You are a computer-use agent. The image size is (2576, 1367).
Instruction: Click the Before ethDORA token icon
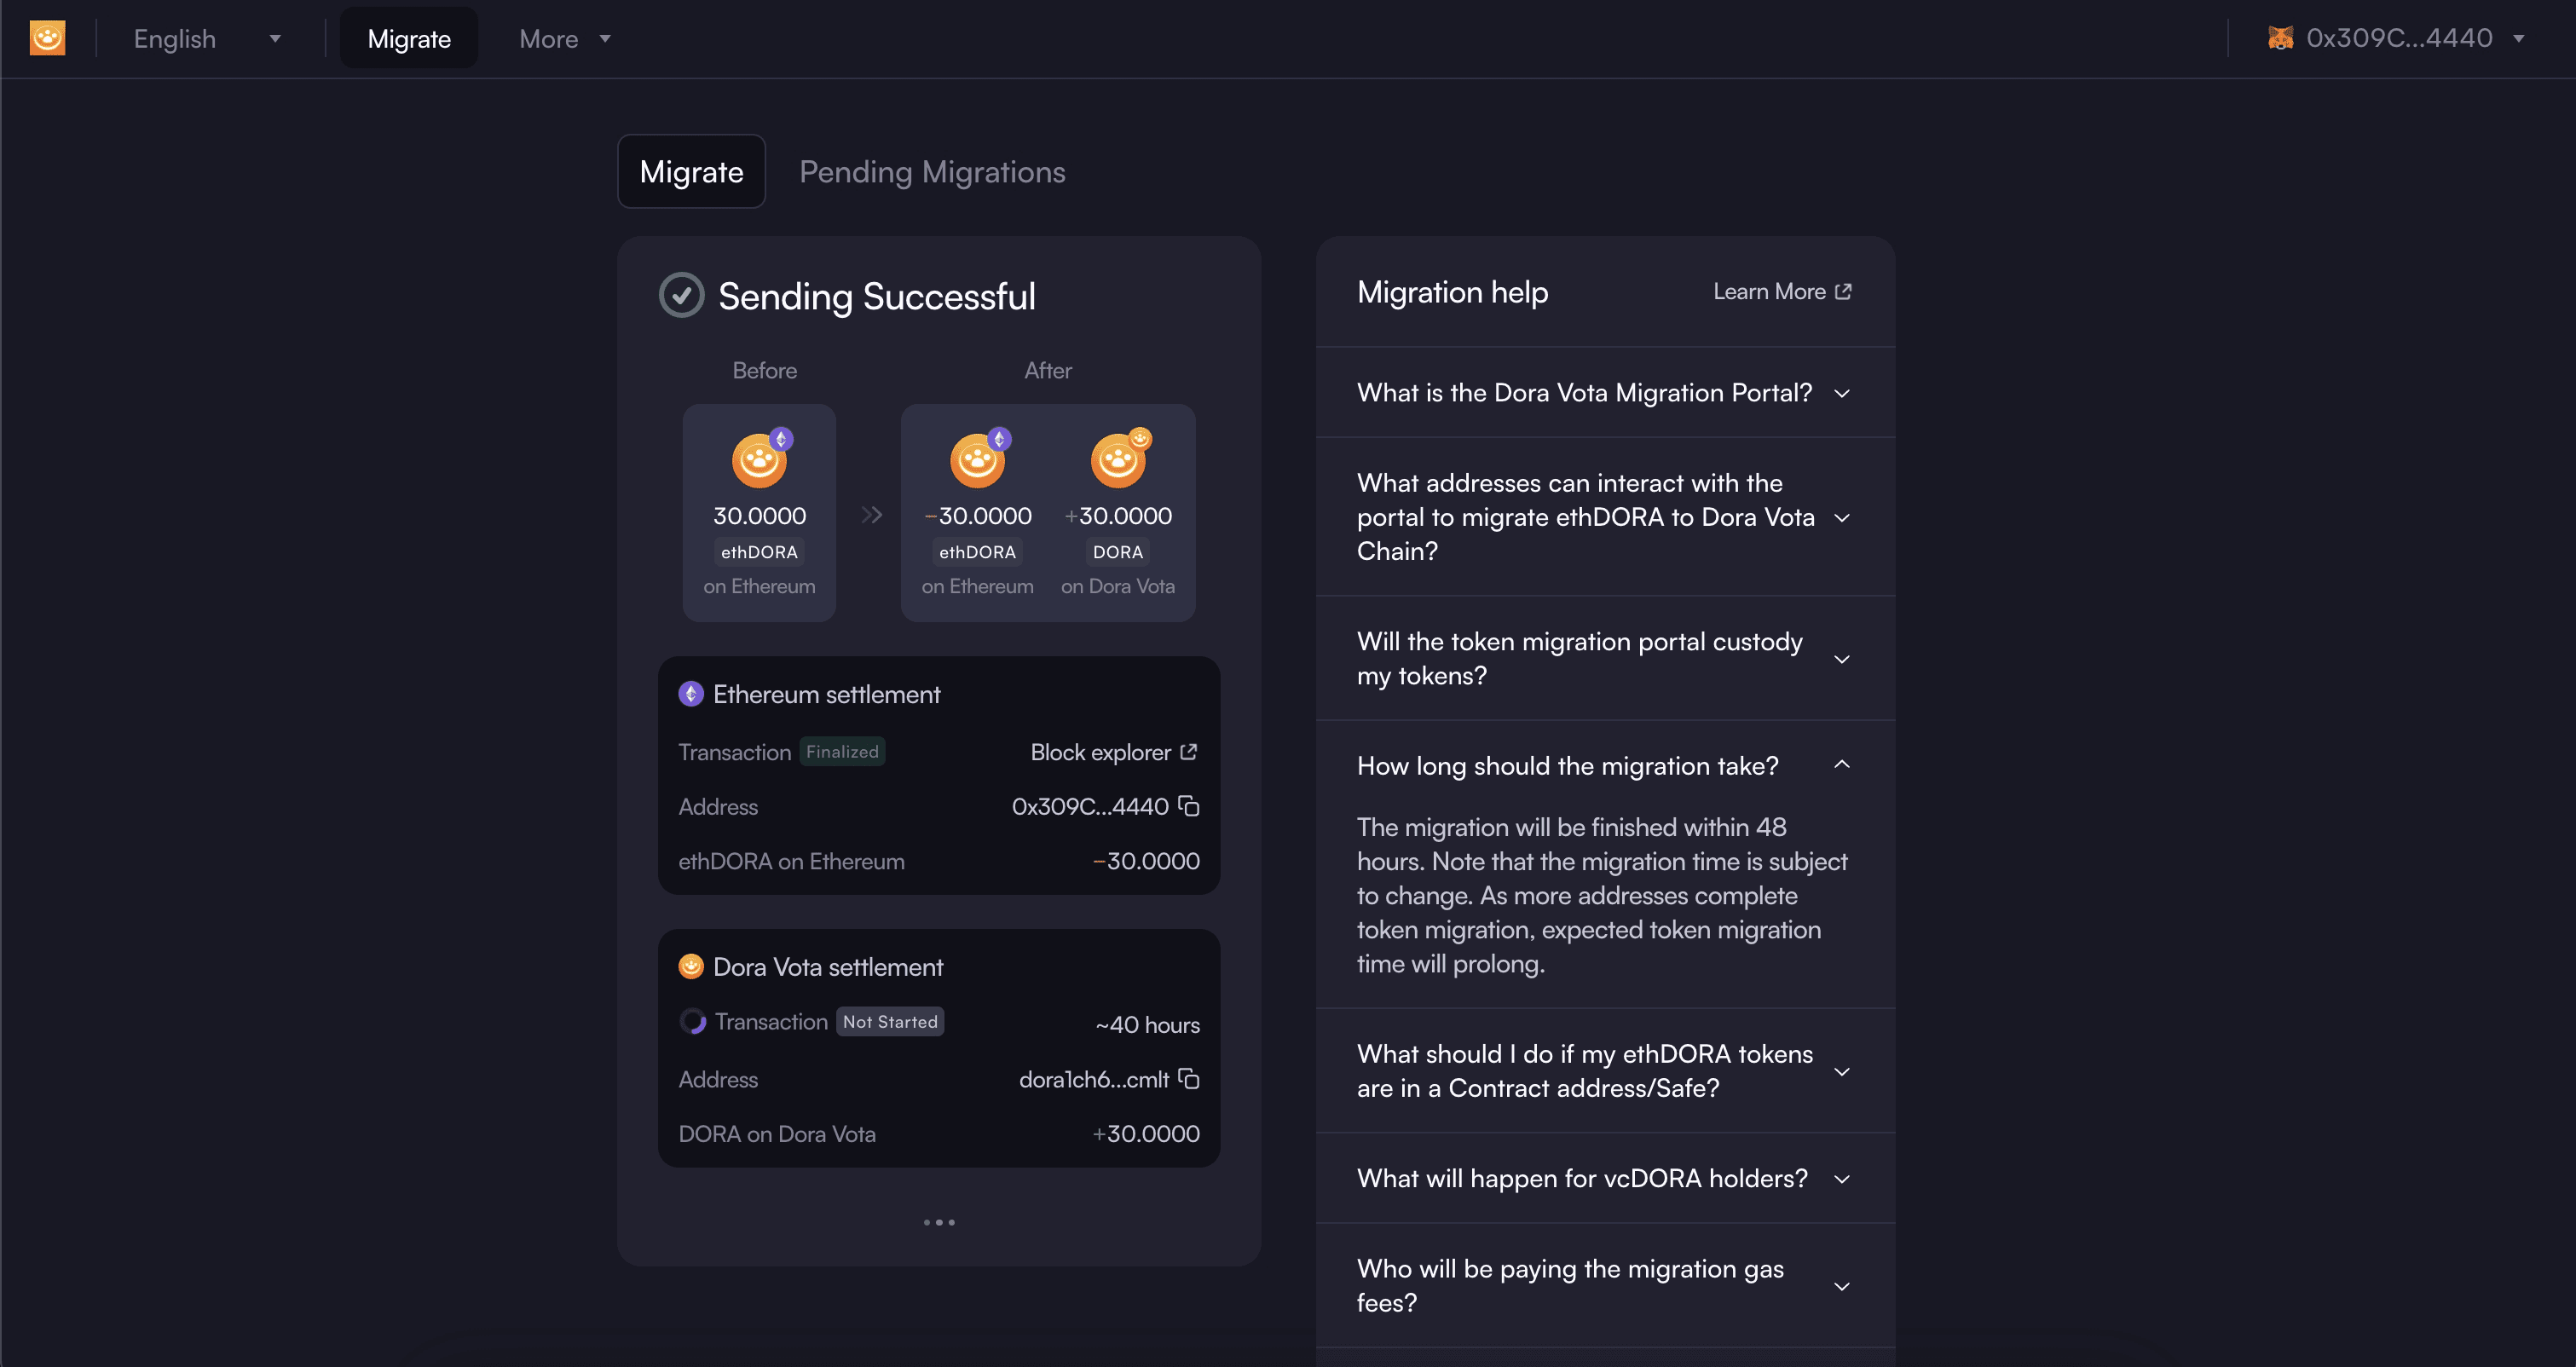pyautogui.click(x=762, y=458)
